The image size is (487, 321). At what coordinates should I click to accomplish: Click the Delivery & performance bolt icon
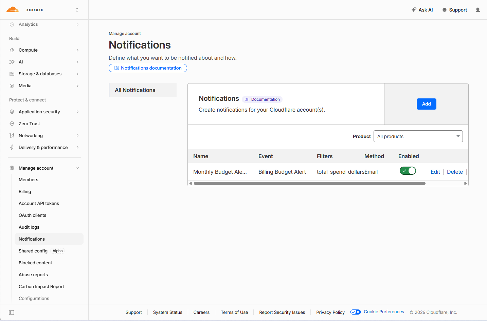click(x=12, y=148)
